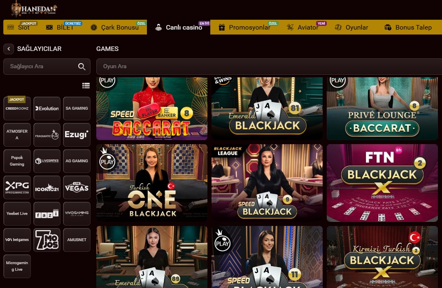
Task: Click the search magnifier in provider search
Action: point(82,67)
